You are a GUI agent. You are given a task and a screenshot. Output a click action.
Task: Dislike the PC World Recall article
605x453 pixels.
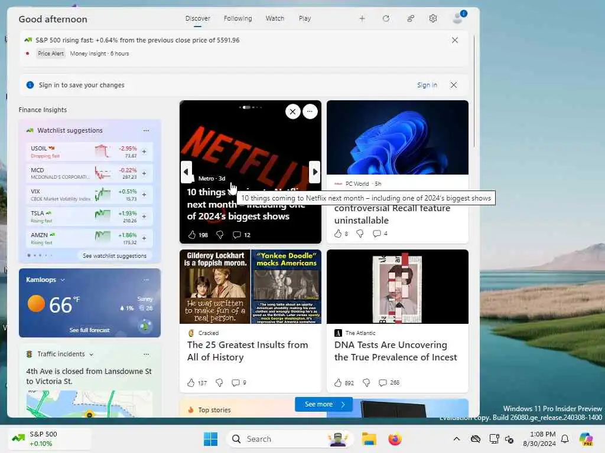coord(360,234)
